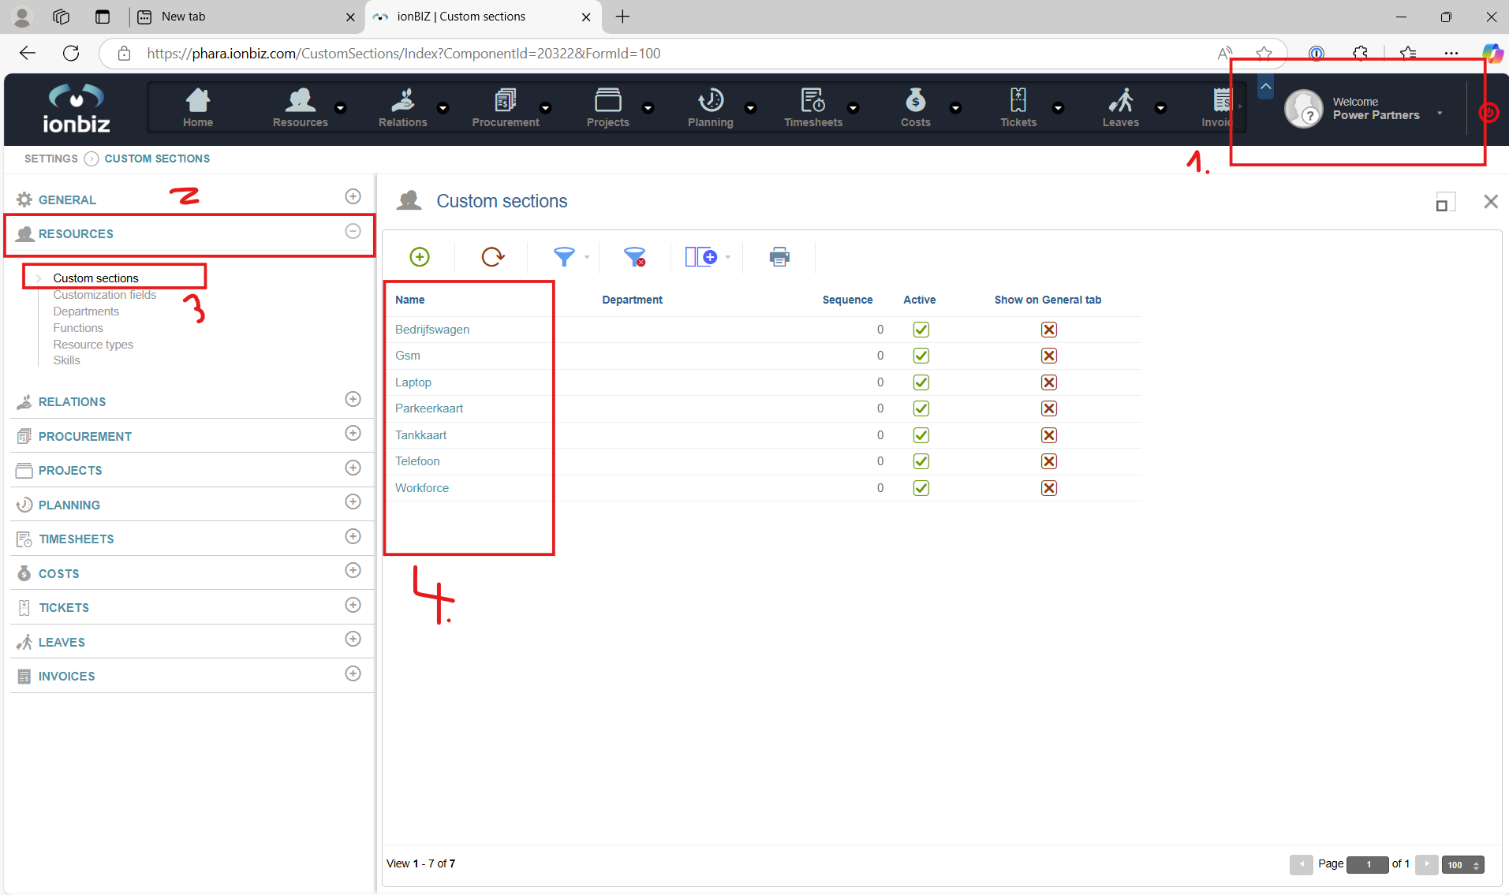The width and height of the screenshot is (1509, 895).
Task: Collapse the Resources settings group
Action: pos(353,231)
